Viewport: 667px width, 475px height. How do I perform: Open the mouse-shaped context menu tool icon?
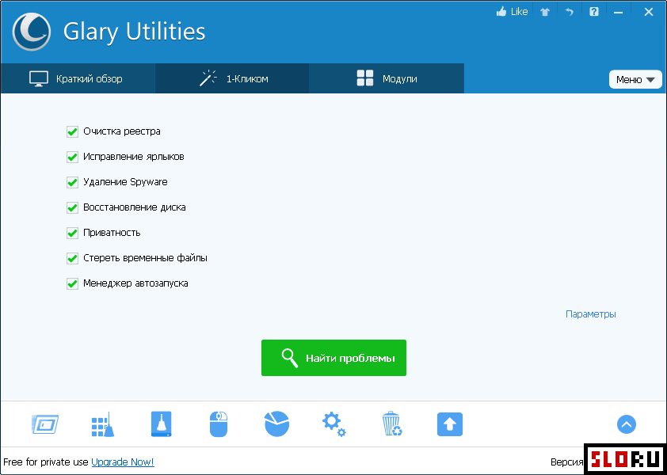[x=219, y=424]
